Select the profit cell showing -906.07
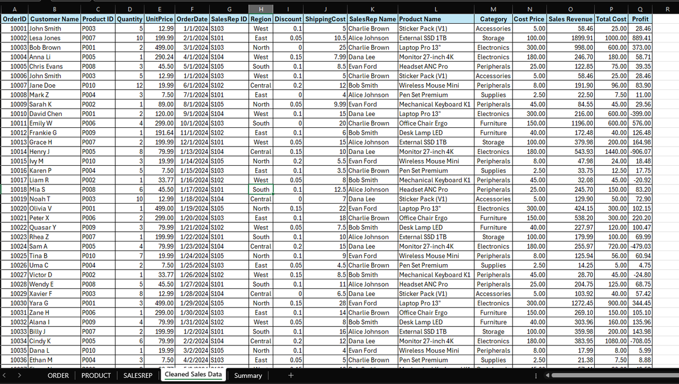 tap(639, 152)
